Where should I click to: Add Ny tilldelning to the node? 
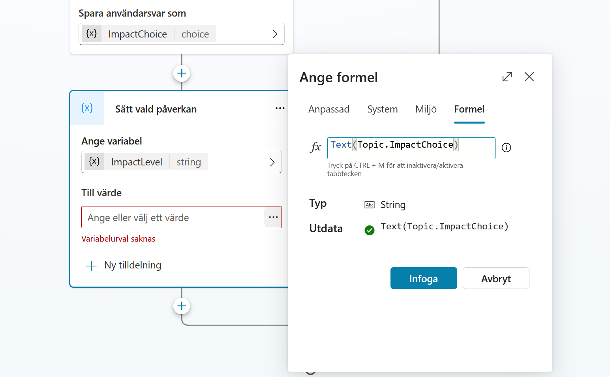[x=124, y=265]
